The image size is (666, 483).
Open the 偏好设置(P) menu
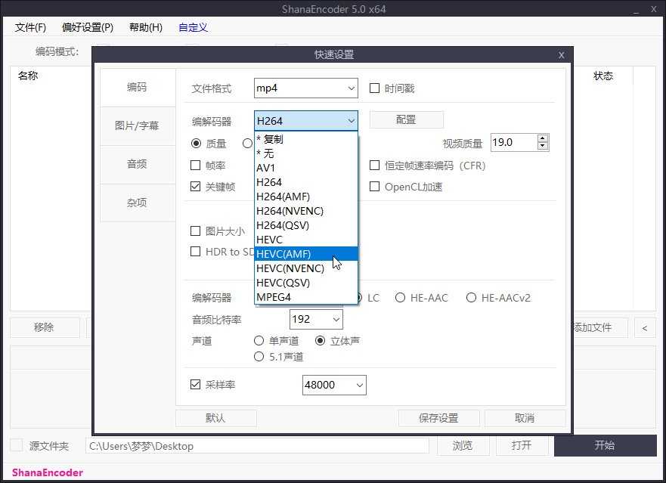pos(86,27)
